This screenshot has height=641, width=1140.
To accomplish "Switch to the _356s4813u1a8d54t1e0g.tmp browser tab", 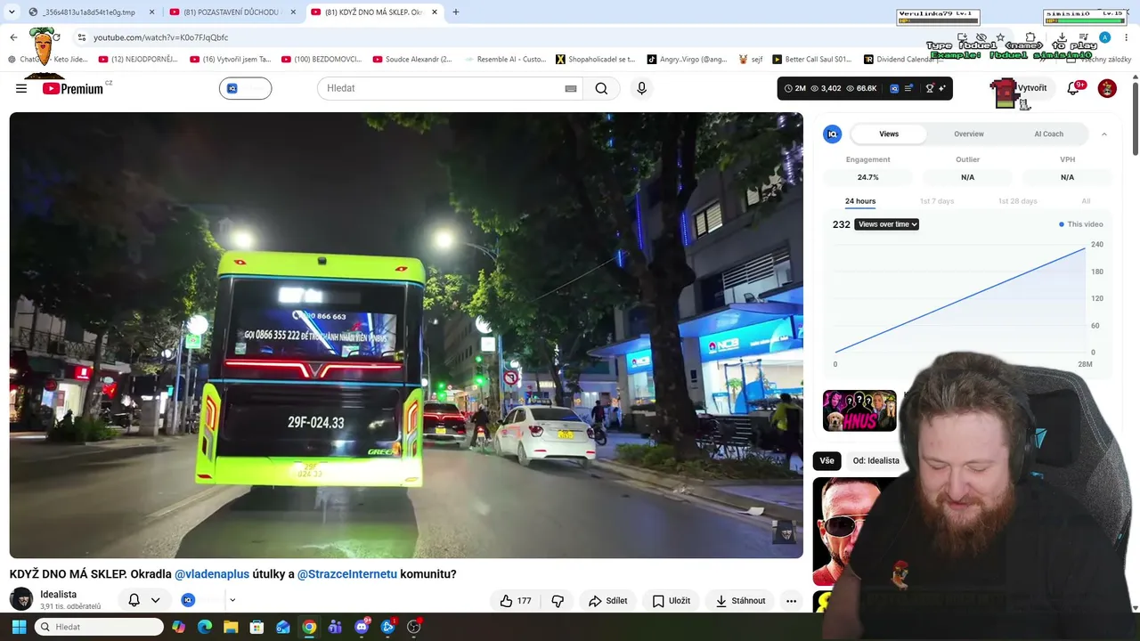I will pos(89,12).
